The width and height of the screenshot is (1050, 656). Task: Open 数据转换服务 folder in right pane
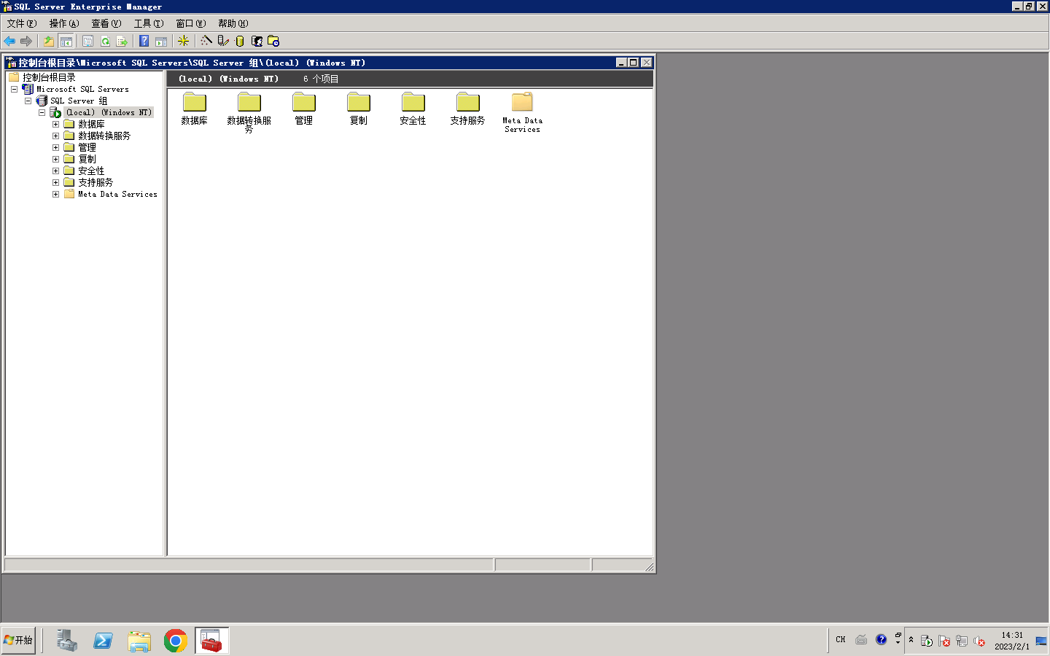click(x=249, y=113)
